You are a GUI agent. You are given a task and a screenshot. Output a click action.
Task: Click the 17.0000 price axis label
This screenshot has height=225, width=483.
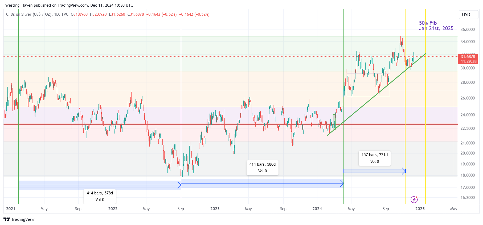pos(468,187)
